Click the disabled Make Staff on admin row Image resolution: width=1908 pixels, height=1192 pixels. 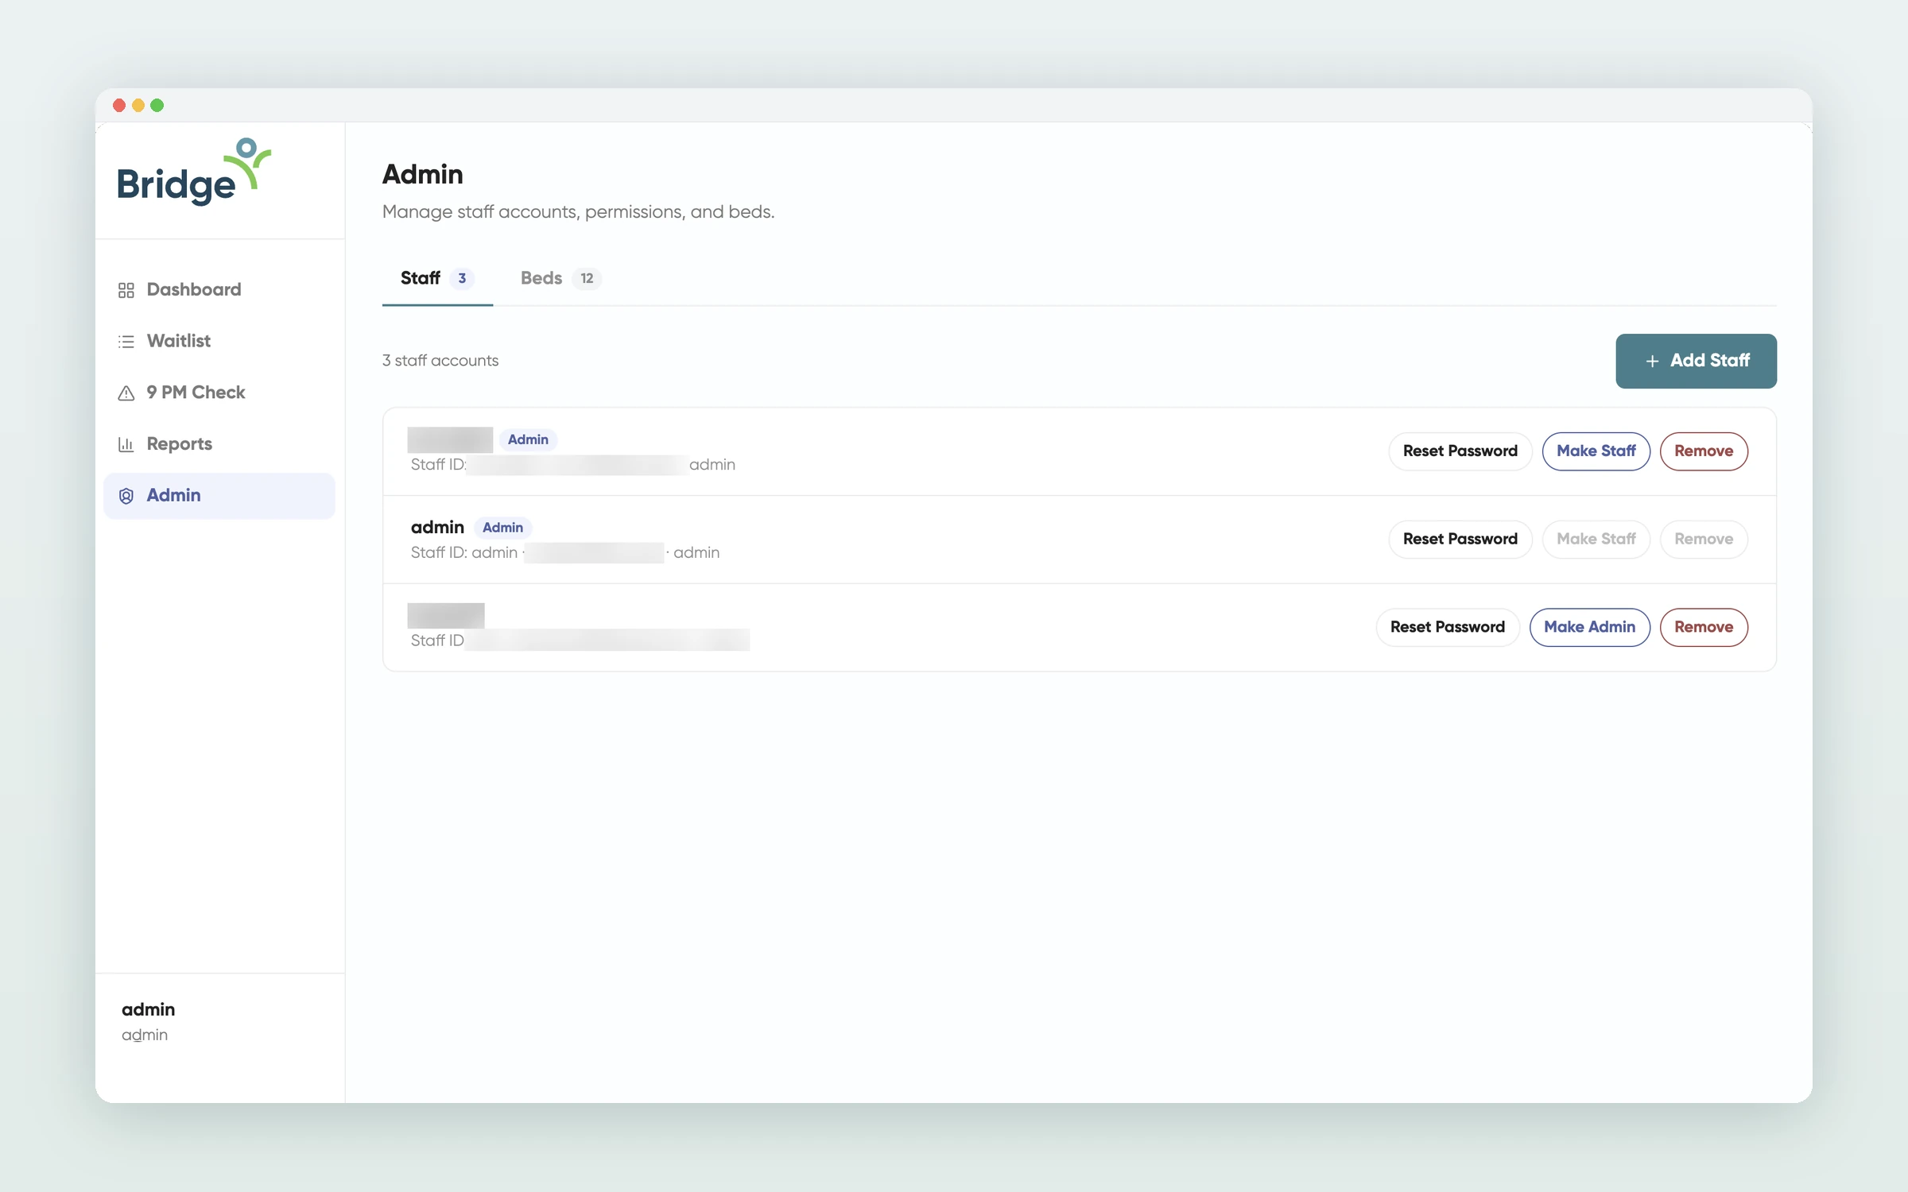[1596, 540]
